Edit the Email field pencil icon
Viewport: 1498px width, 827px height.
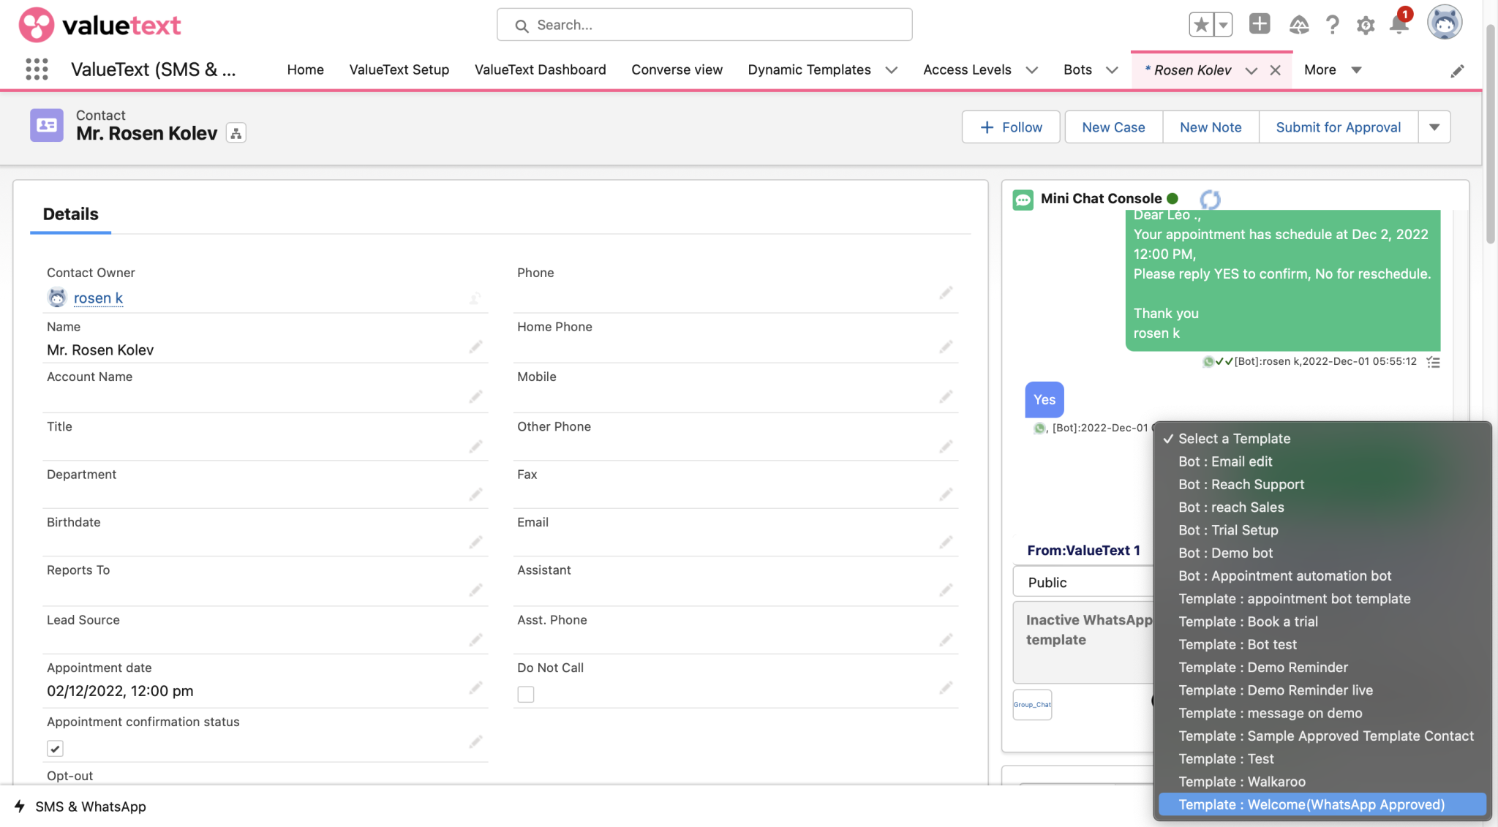pyautogui.click(x=946, y=542)
